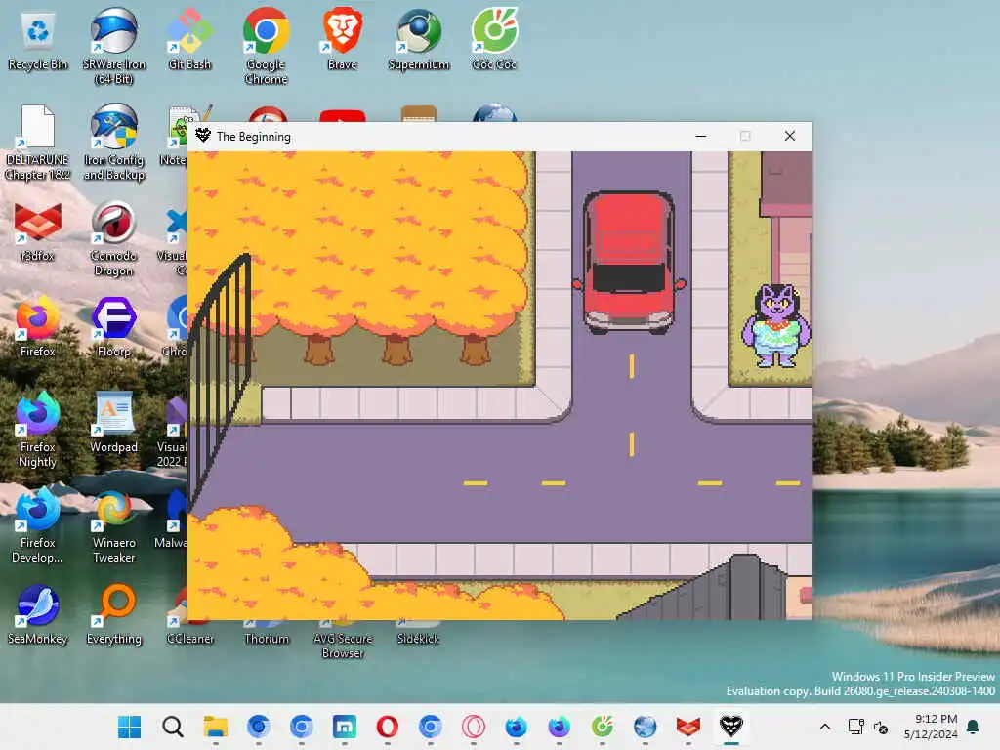Open the notification bell in the tray
Screen dimensions: 1000x750
[974, 727]
